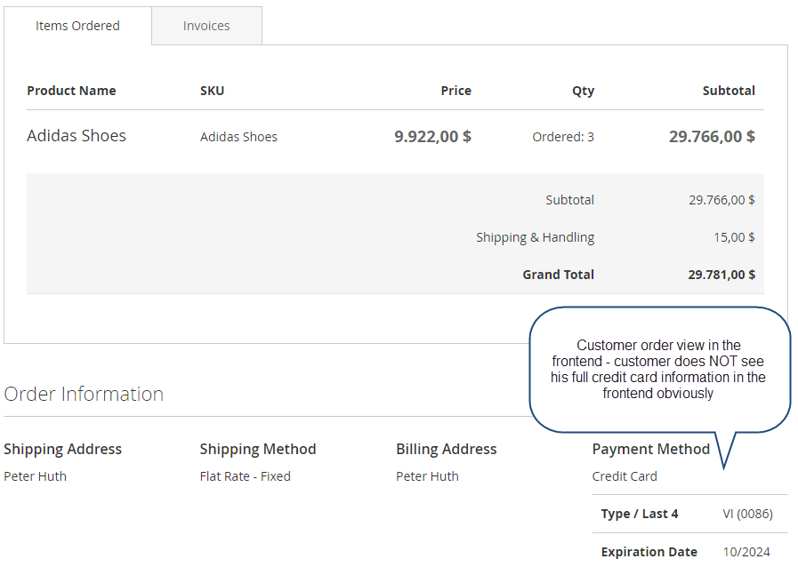Viewport: 798px width, 583px height.
Task: Click the Billing Address heading
Action: 447,450
